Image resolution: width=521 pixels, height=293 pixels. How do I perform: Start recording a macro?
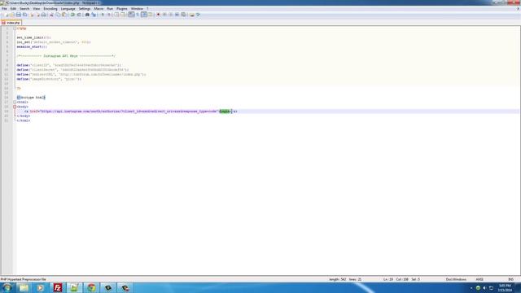(158, 15)
